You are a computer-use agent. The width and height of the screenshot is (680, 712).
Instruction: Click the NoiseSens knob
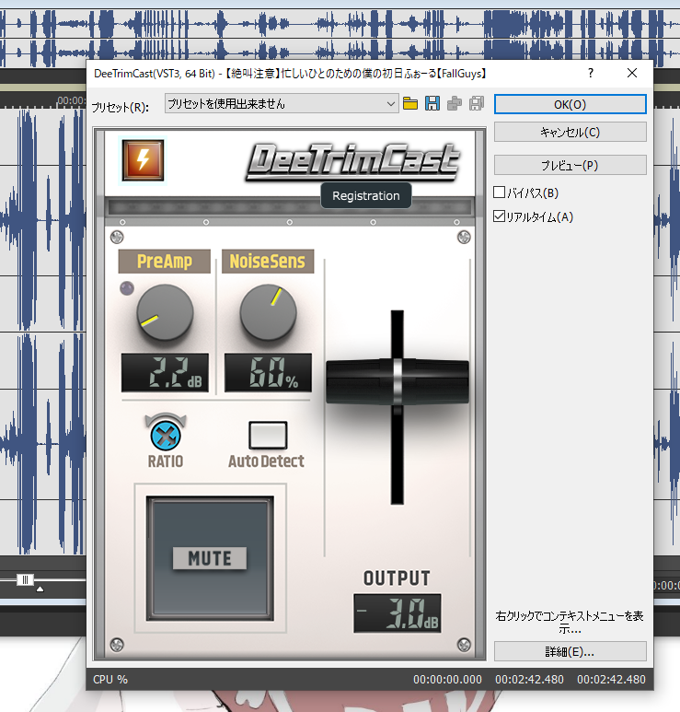point(268,312)
